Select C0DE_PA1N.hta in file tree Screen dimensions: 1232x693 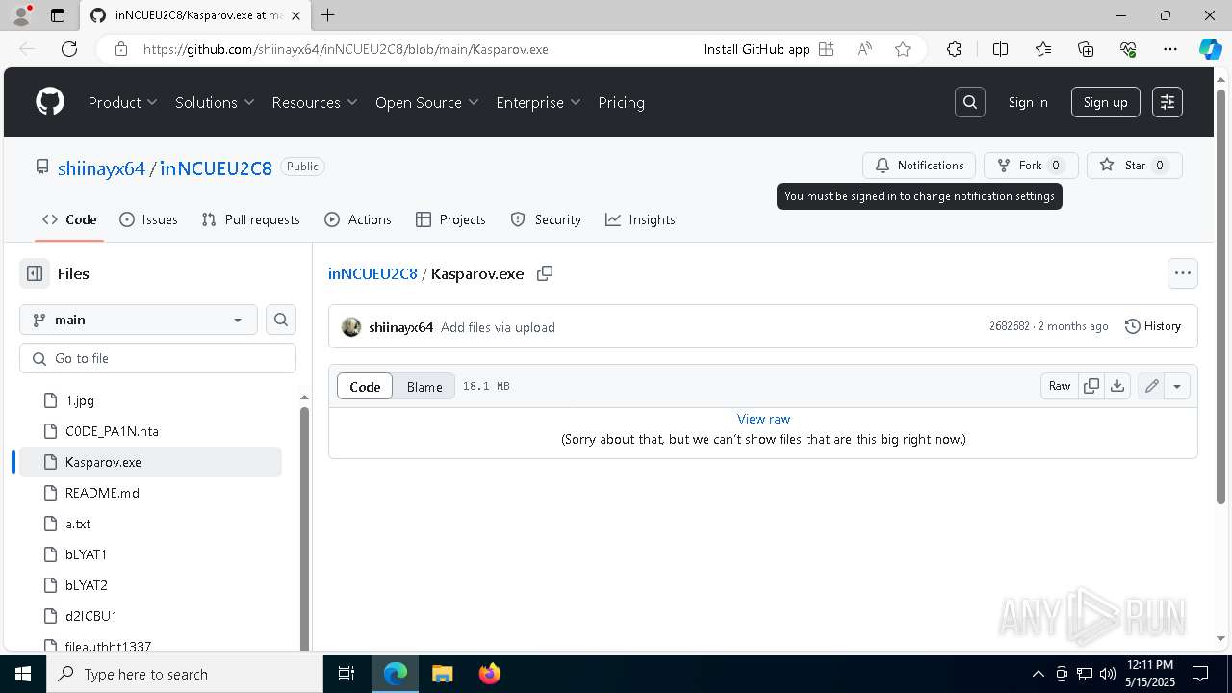[150, 431]
